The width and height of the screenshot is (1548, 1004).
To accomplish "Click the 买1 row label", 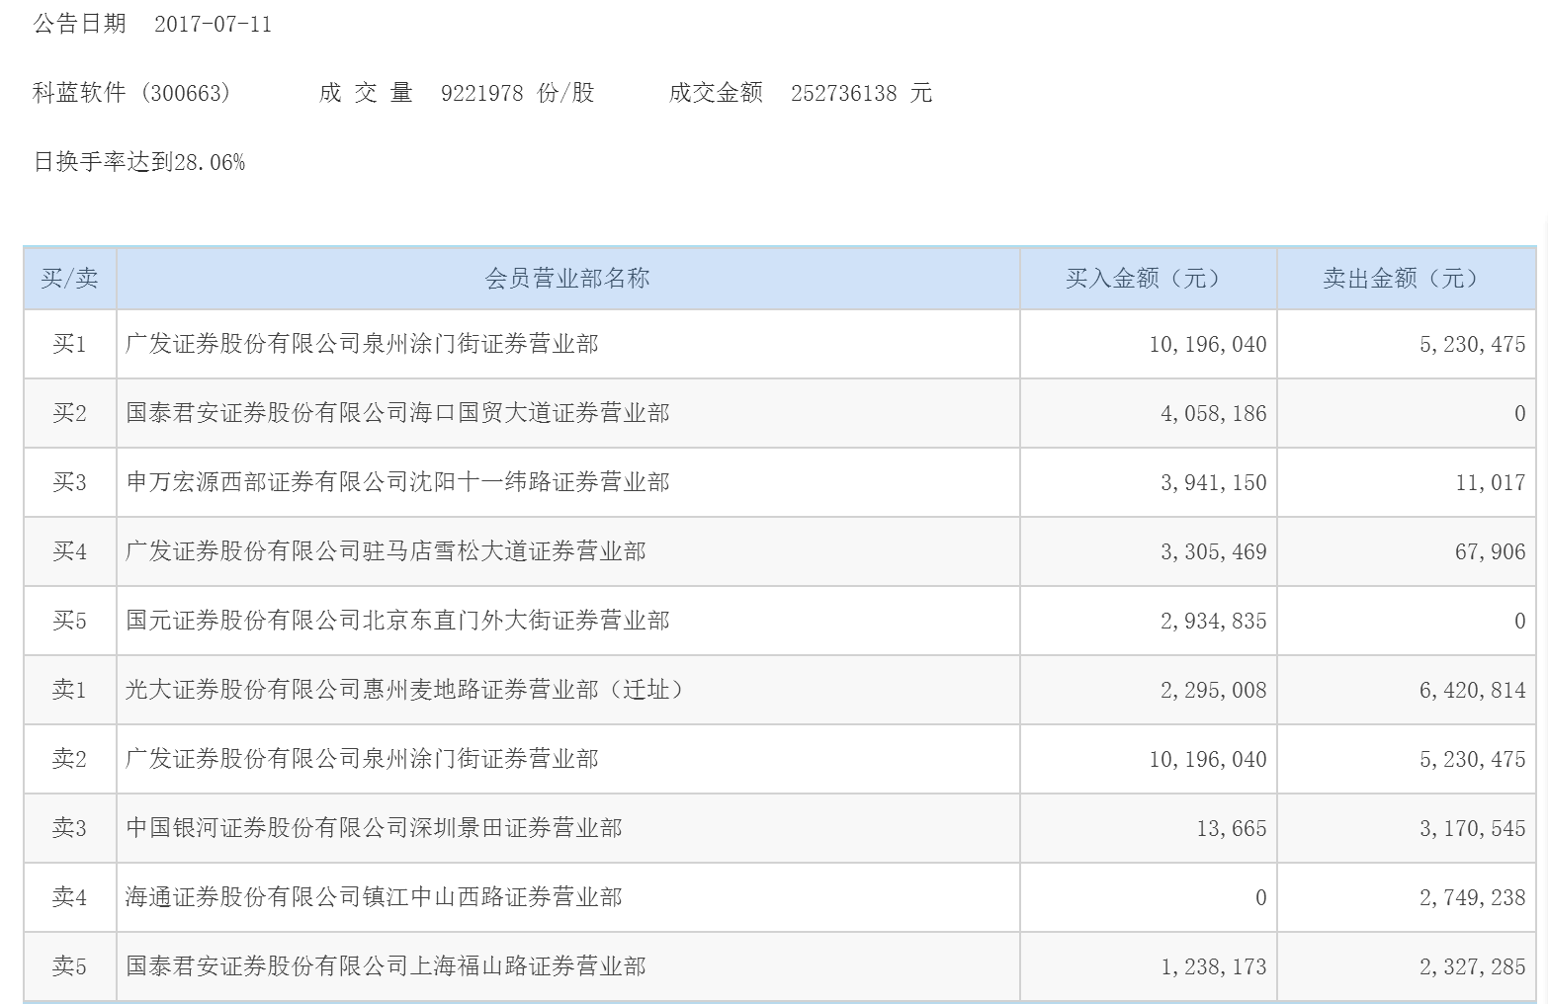I will [69, 344].
